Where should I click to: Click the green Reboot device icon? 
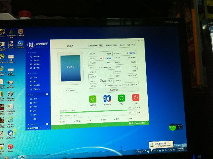coord(121,98)
